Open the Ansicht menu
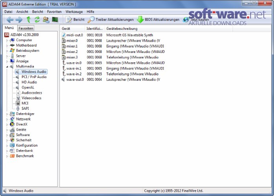 click(x=22, y=12)
